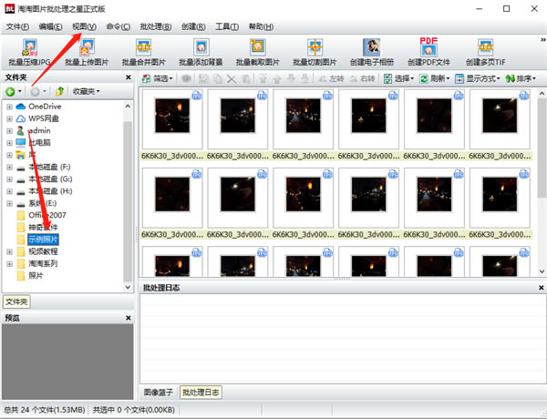Click the gray forward navigation button
Screen dimensions: 547x419
point(35,91)
